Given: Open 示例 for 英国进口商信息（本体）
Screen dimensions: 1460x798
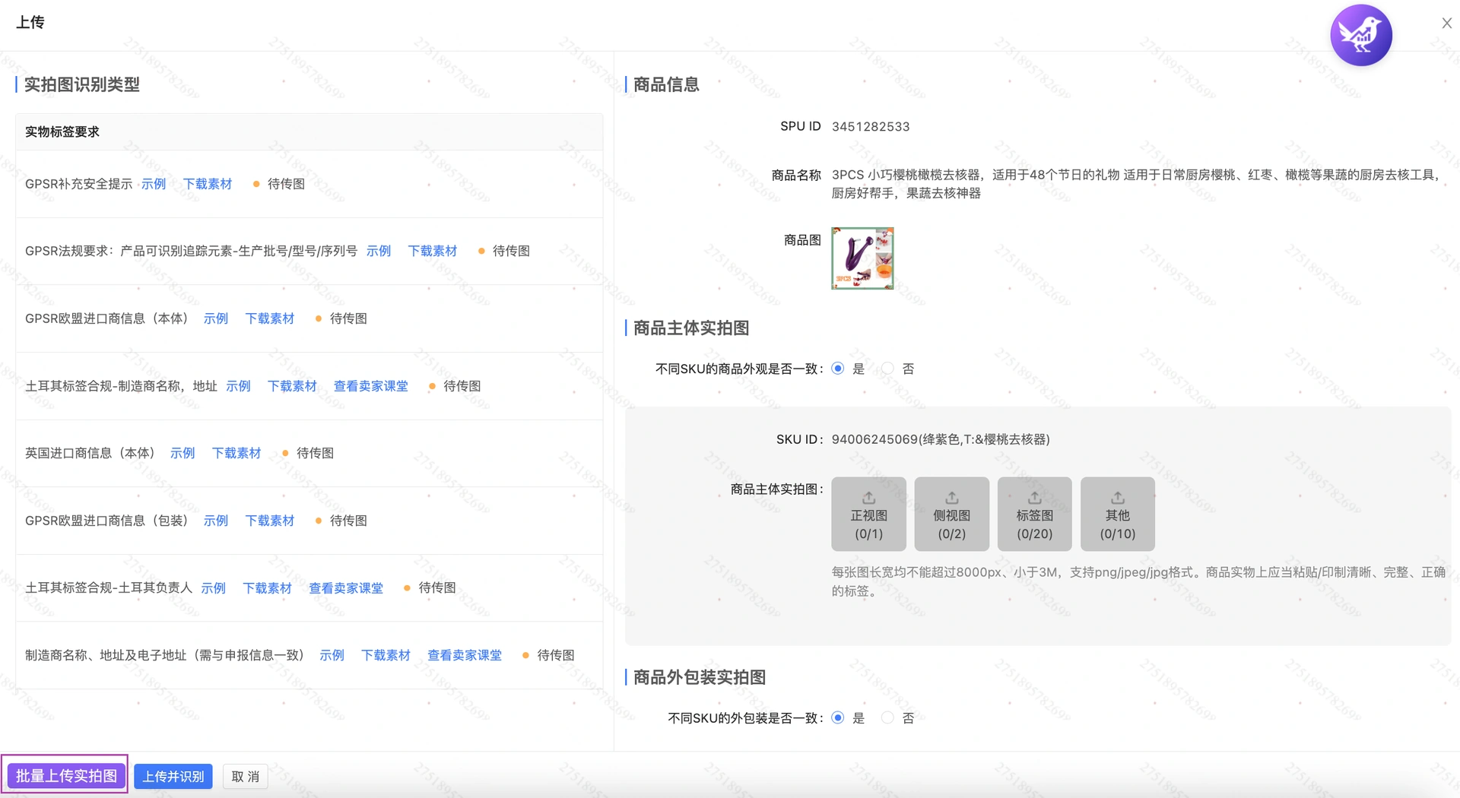Looking at the screenshot, I should pos(182,453).
